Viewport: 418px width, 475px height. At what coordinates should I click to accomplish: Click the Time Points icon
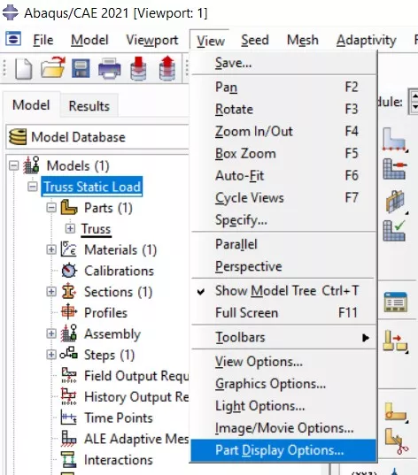(68, 418)
